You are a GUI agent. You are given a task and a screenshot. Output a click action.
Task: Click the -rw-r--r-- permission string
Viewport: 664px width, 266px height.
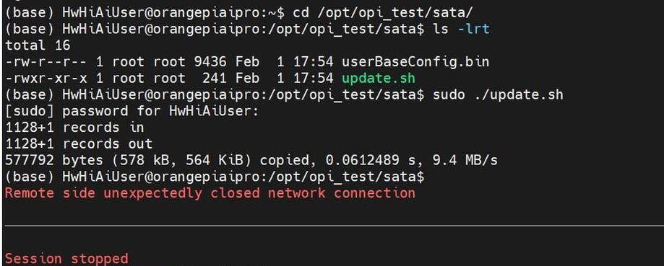coord(46,62)
